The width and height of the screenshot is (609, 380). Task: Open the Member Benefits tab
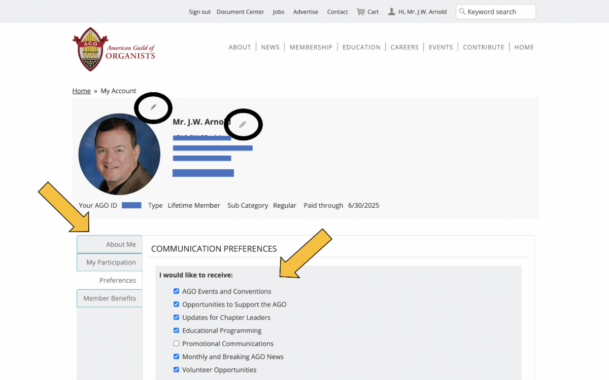click(110, 298)
